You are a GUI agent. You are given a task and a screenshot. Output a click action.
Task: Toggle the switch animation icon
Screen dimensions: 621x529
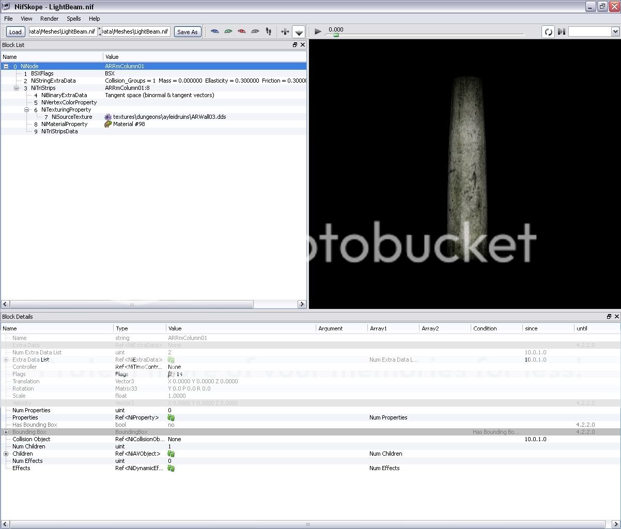click(x=562, y=32)
